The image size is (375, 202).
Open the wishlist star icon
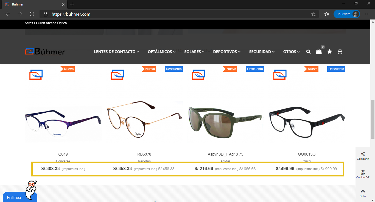click(x=329, y=51)
